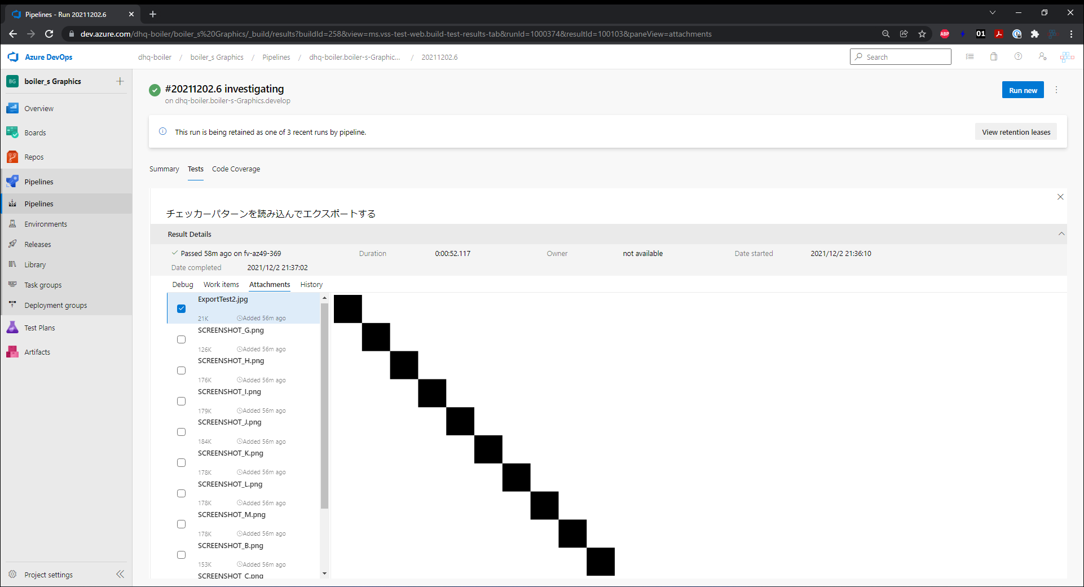Open the browser extensions puzzle icon

1035,34
